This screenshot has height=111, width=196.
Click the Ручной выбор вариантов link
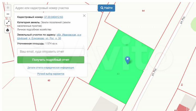[x=51, y=74]
